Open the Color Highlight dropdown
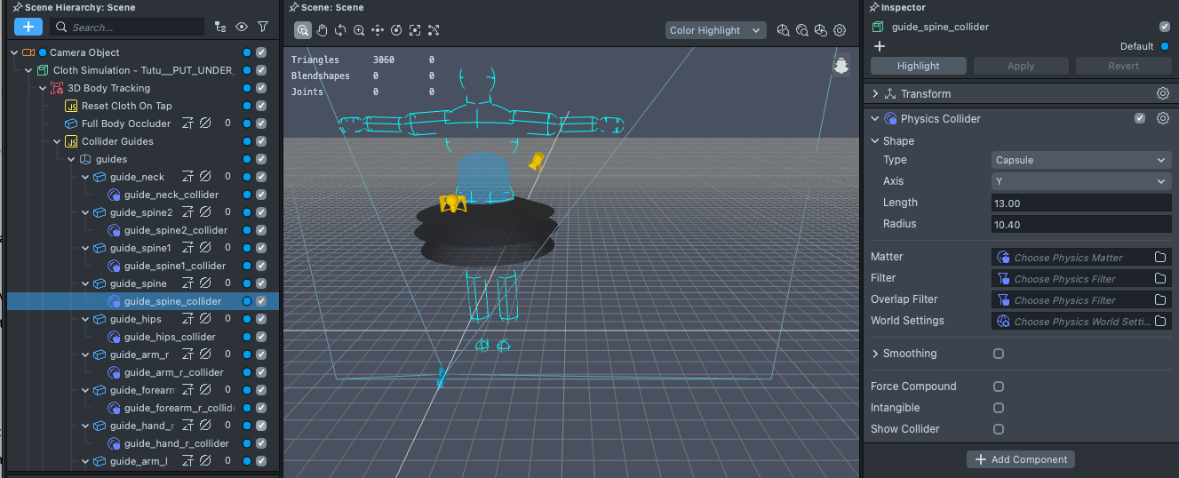This screenshot has height=478, width=1179. [715, 30]
